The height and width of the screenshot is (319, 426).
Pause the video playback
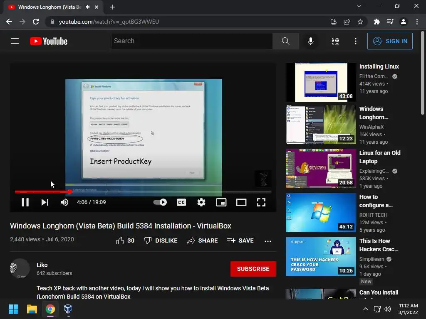[x=25, y=202]
